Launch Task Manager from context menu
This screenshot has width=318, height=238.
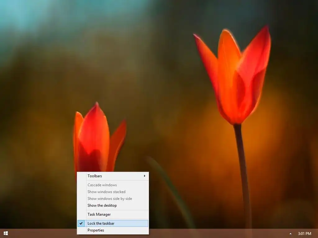click(x=113, y=214)
